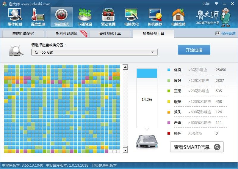Click the 2807 count for 良好
The image size is (238, 169).
pos(220,80)
